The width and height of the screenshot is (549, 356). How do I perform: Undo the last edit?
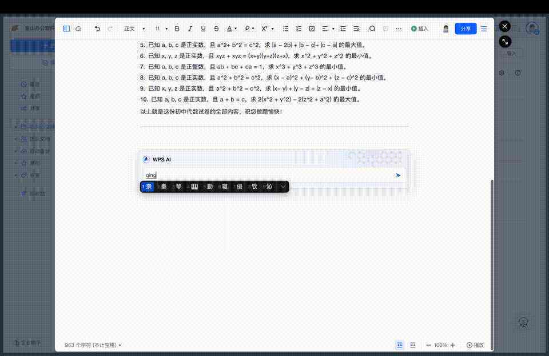pos(97,29)
